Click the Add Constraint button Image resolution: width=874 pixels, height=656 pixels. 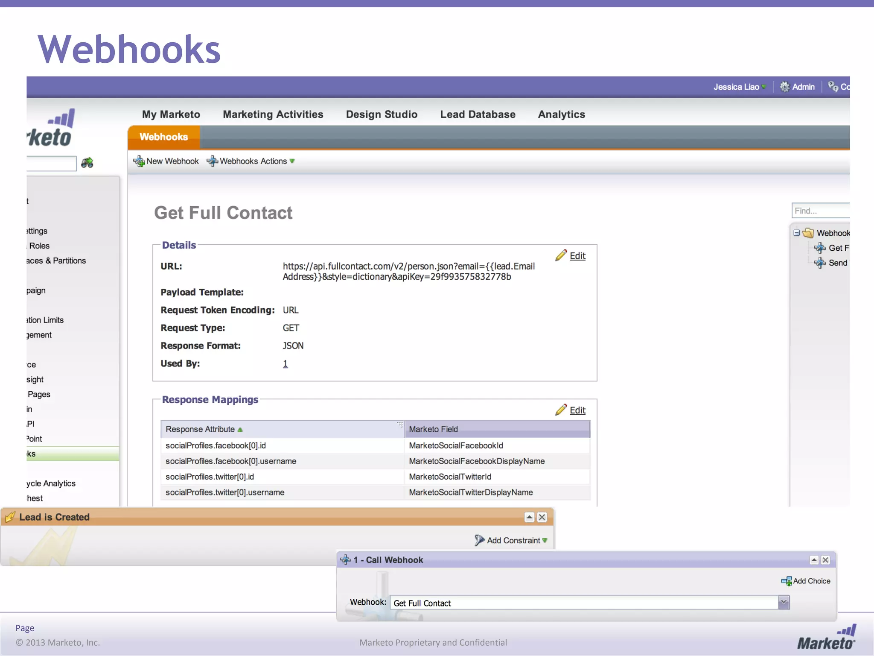click(x=511, y=540)
